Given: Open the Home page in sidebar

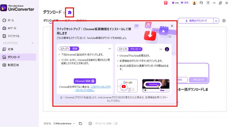Looking at the screenshot, I should [8, 20].
